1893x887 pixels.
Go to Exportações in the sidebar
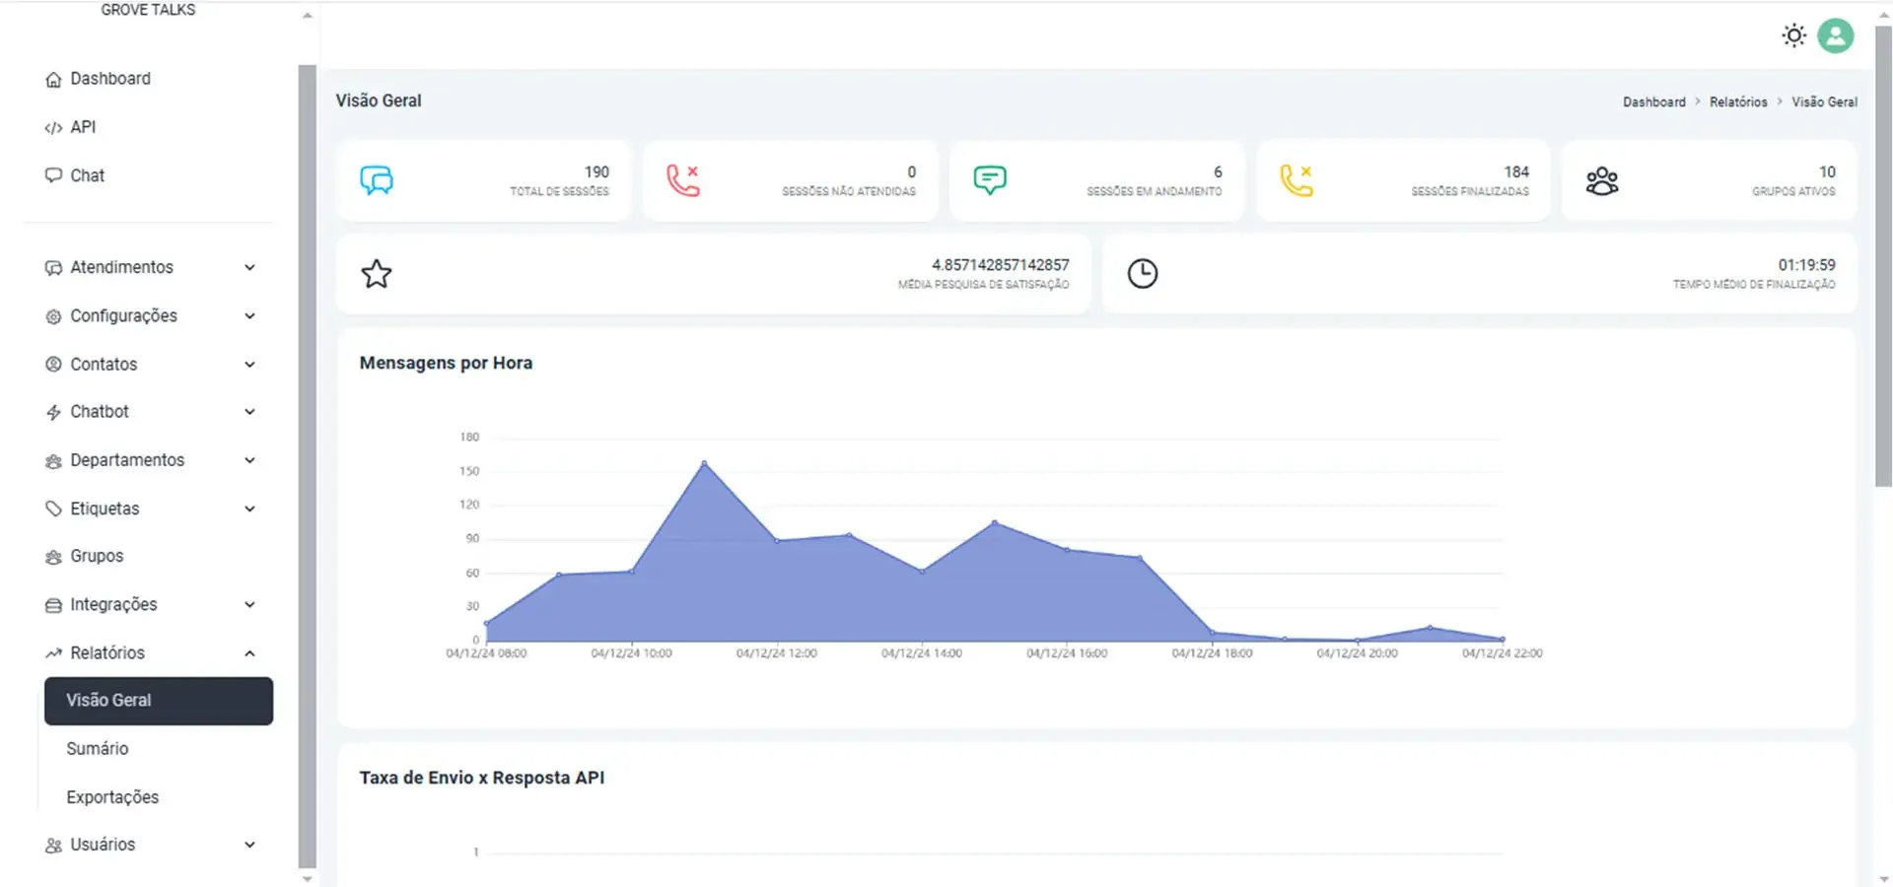click(112, 797)
